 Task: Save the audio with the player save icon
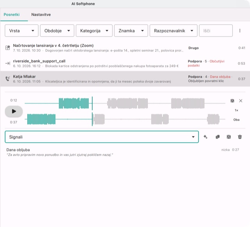(x=232, y=101)
